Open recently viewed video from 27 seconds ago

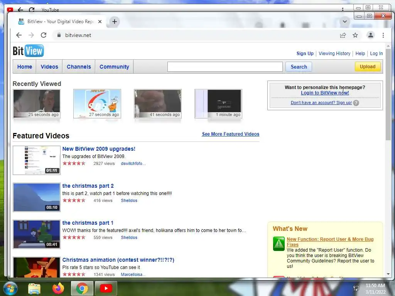97,104
